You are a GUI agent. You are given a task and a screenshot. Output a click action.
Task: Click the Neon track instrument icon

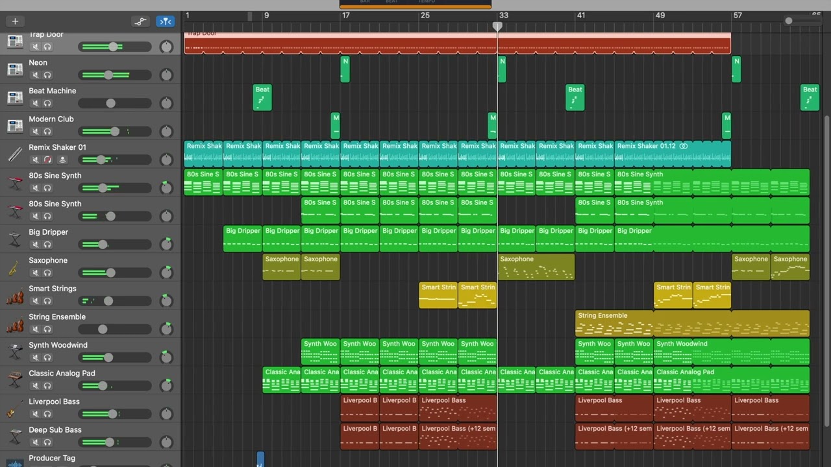[15, 69]
